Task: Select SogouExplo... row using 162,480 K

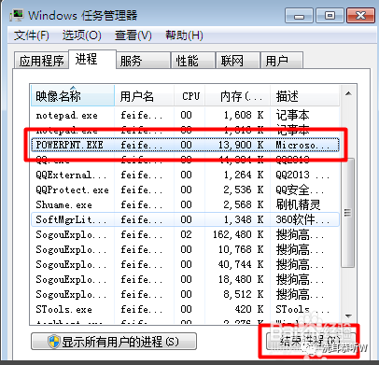Action: click(185, 234)
